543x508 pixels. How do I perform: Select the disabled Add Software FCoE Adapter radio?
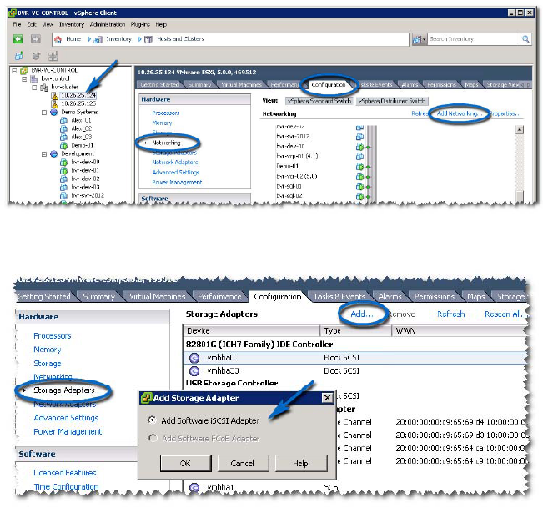click(153, 438)
